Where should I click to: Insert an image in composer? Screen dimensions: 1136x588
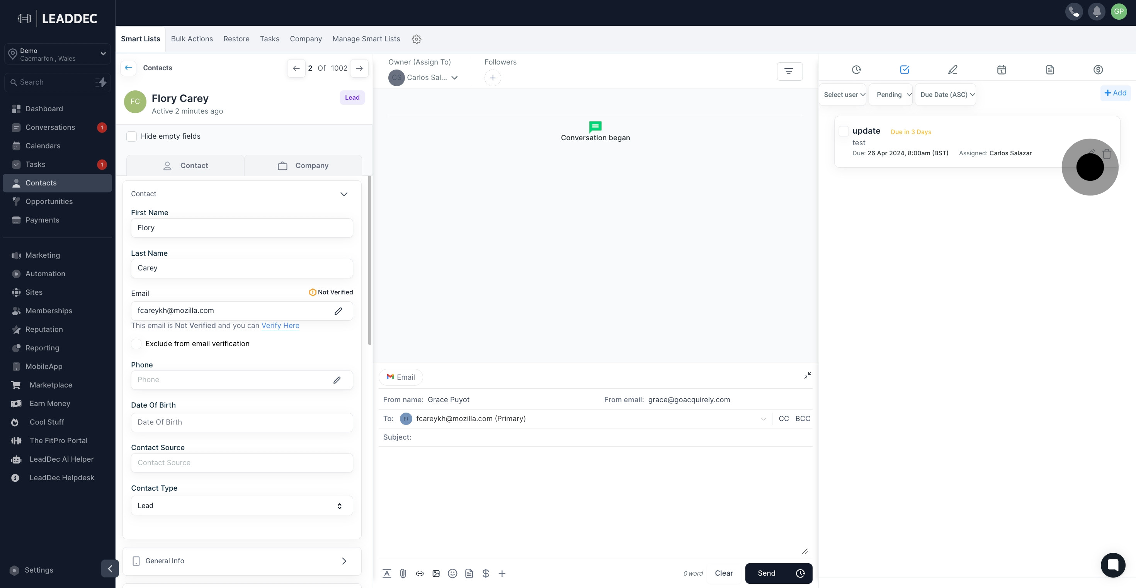[436, 573]
